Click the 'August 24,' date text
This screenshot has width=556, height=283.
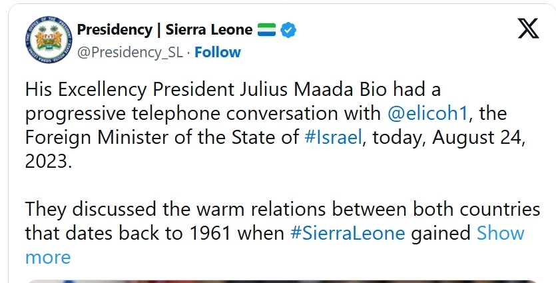[x=478, y=138]
